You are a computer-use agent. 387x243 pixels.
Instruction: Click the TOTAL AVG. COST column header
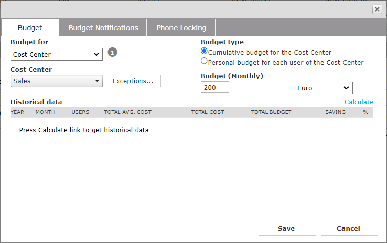(127, 112)
